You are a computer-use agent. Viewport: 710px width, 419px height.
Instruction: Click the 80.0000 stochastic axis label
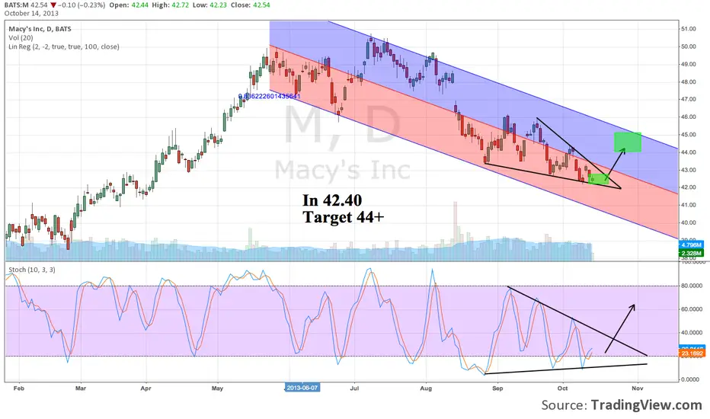point(692,286)
